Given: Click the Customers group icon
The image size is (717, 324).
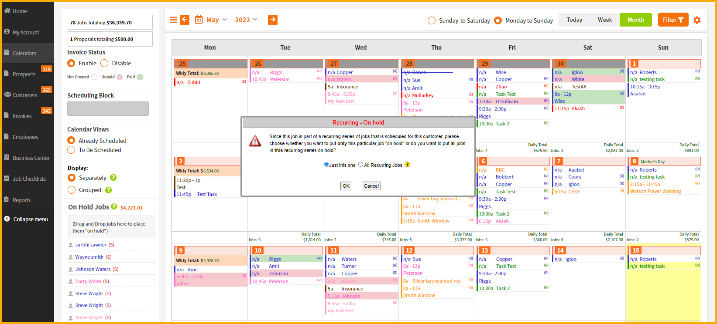Looking at the screenshot, I should 7,94.
